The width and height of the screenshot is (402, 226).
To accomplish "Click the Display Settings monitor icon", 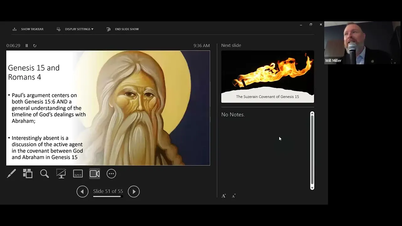I will click(x=58, y=29).
